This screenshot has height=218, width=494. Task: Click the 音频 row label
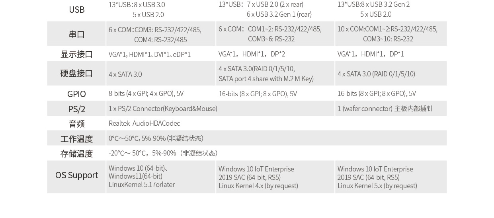[x=76, y=124]
